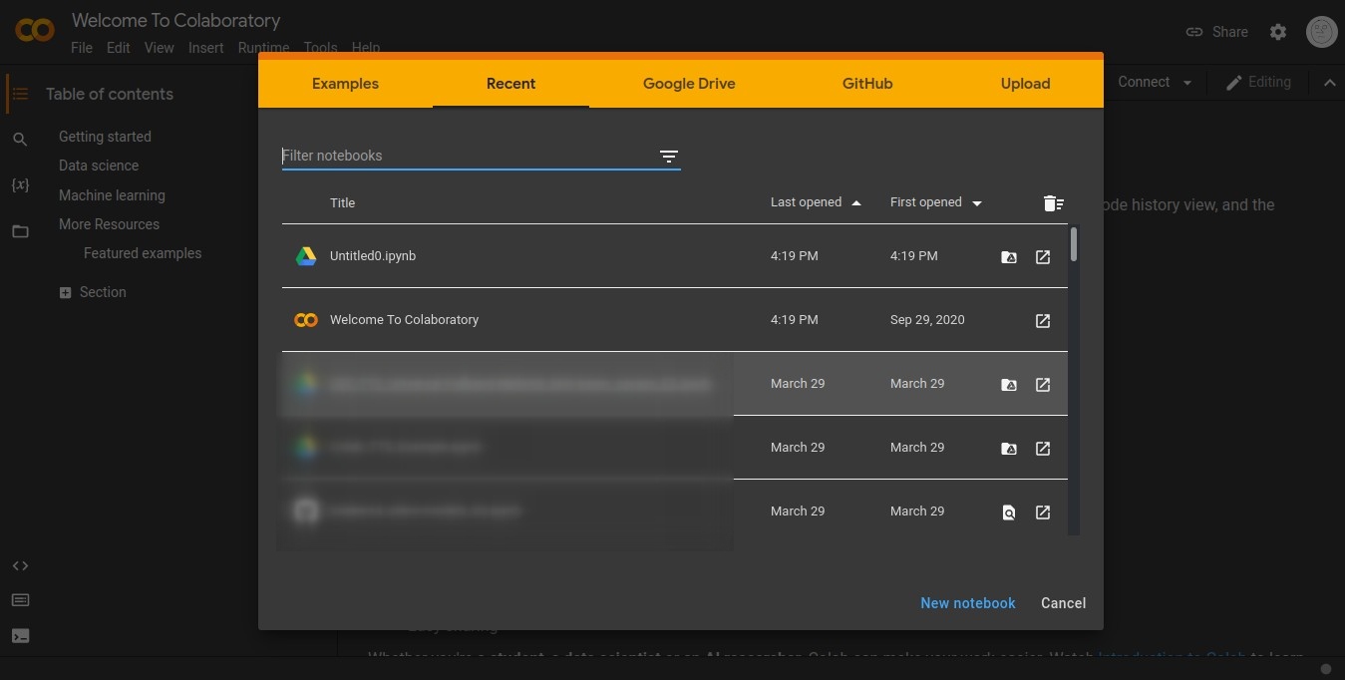Show first March 29 notebook in Drive
Image resolution: width=1345 pixels, height=680 pixels.
(1009, 385)
